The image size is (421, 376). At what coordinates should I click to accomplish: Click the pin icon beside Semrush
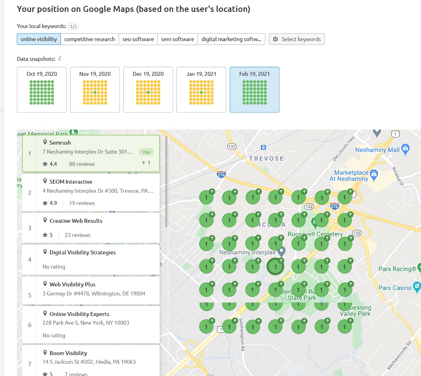pos(45,142)
